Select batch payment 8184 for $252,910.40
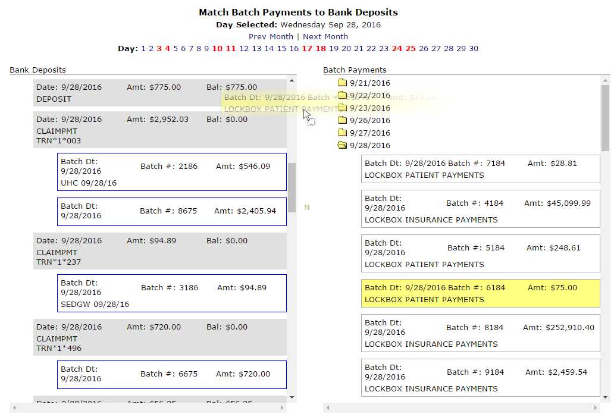The height and width of the screenshot is (414, 614). pos(481,333)
